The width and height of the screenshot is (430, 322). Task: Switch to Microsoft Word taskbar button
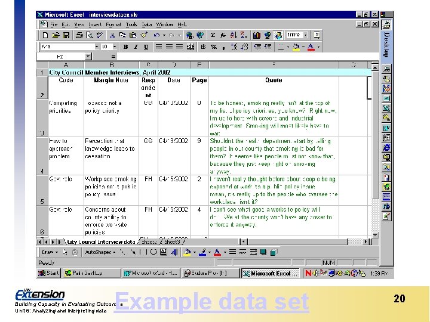(150, 273)
